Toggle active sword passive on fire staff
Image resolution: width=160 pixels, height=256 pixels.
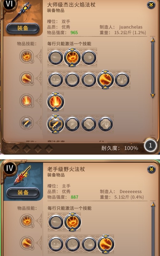coord(56,124)
